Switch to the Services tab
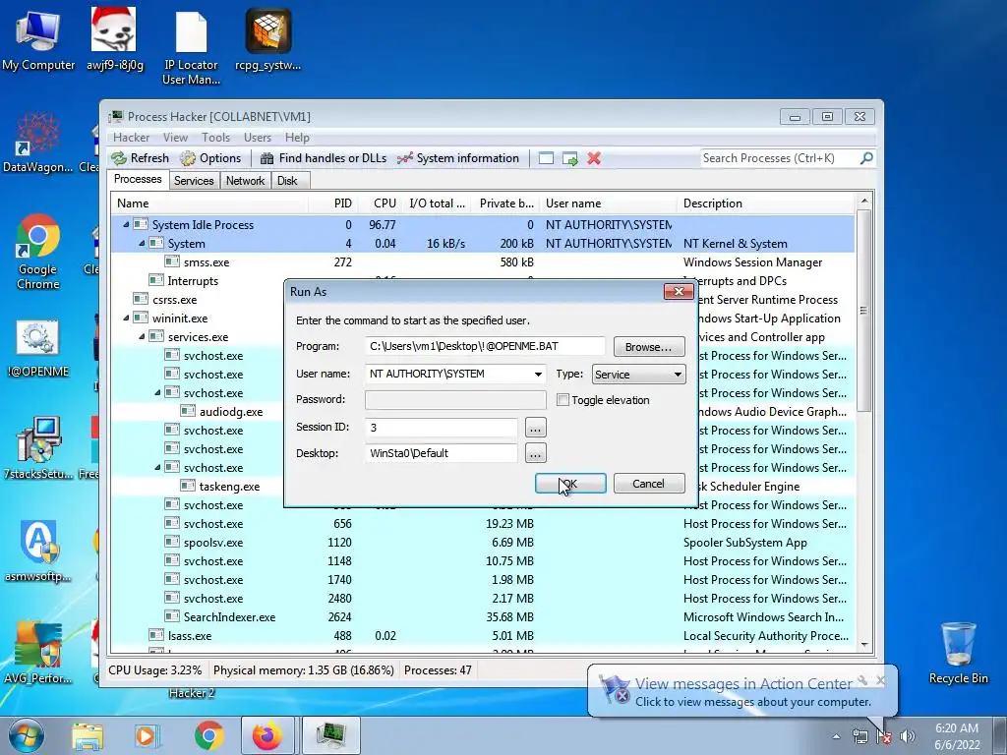The width and height of the screenshot is (1007, 755). (194, 181)
